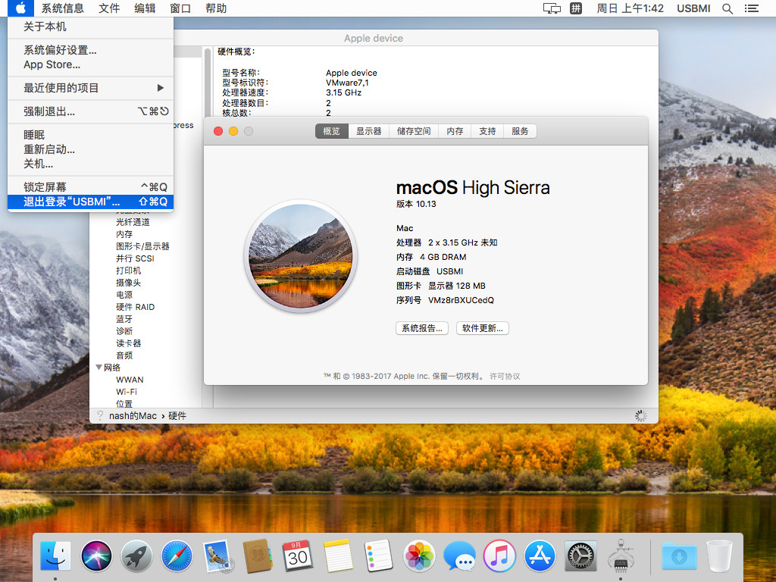Viewport: 776px width, 582px height.
Task: Choose 锁定屏幕 menu item
Action: [91, 187]
